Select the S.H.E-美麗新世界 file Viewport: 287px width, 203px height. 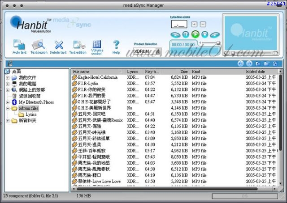point(95,108)
